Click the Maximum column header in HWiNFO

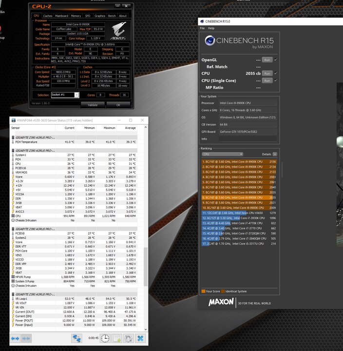110,128
